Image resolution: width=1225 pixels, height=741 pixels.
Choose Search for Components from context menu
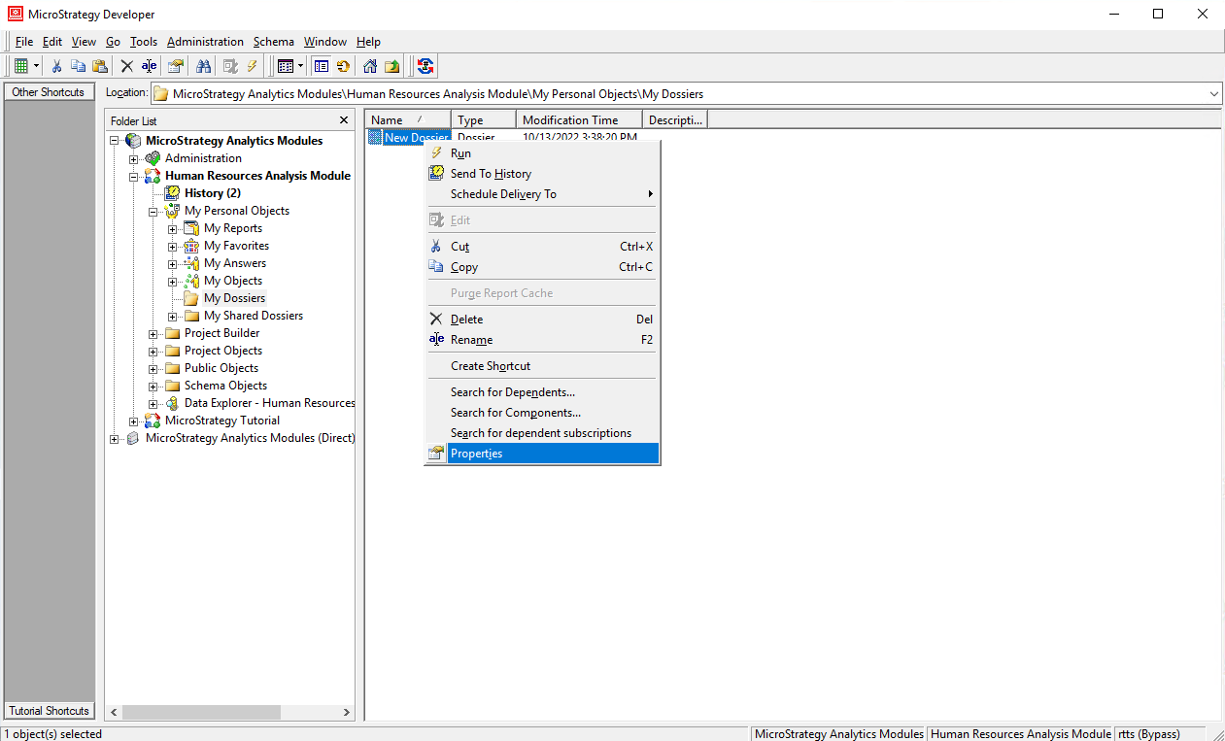tap(542, 413)
